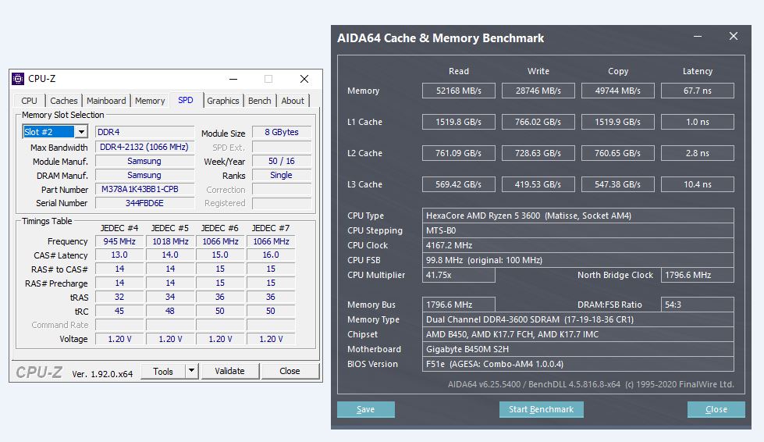
Task: Click Start Benchmark in AIDA64
Action: click(x=541, y=409)
